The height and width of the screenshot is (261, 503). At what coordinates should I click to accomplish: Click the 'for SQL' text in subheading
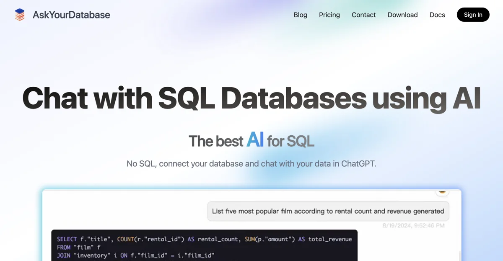click(x=290, y=141)
